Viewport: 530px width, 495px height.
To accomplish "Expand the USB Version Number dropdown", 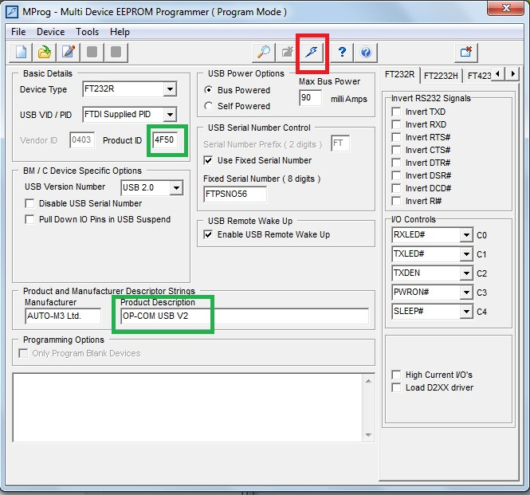I will (x=176, y=187).
